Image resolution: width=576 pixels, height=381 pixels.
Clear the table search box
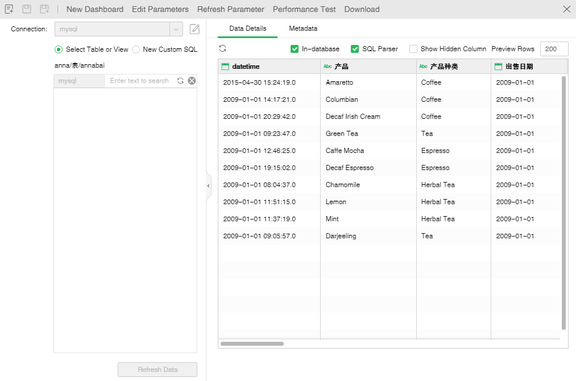click(x=192, y=81)
